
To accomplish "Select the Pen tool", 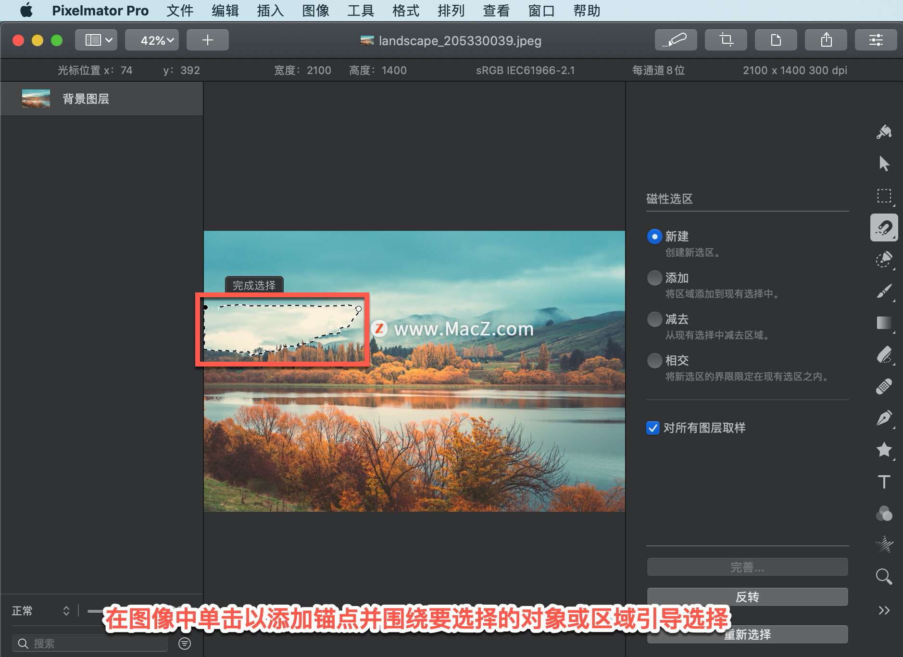I will [884, 418].
